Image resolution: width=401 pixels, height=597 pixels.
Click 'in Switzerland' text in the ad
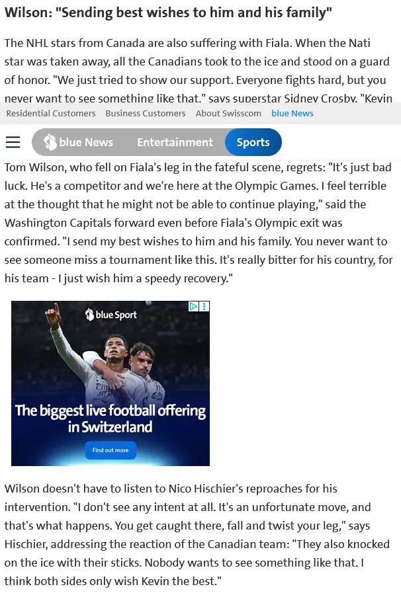(x=110, y=427)
